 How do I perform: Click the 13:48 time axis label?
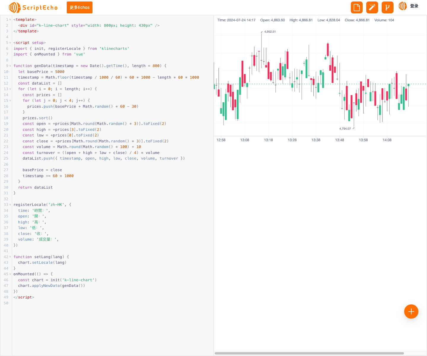click(x=340, y=140)
